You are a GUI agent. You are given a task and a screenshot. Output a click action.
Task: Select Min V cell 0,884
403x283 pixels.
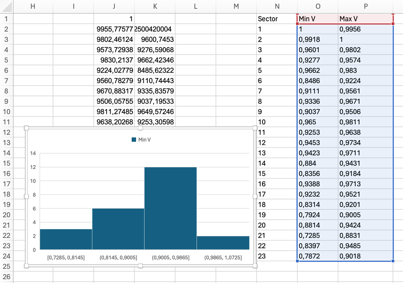(x=318, y=163)
